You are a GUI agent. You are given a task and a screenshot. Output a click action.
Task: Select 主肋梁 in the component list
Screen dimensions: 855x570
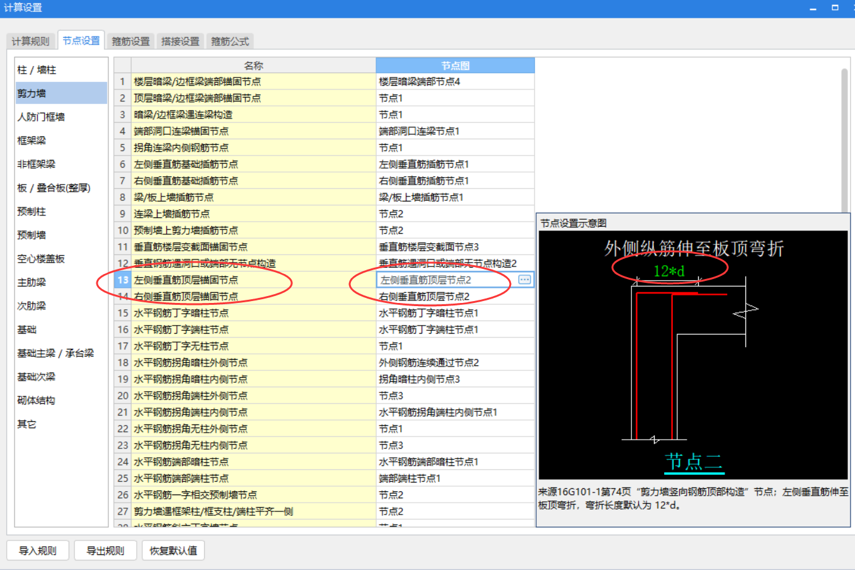pos(61,282)
